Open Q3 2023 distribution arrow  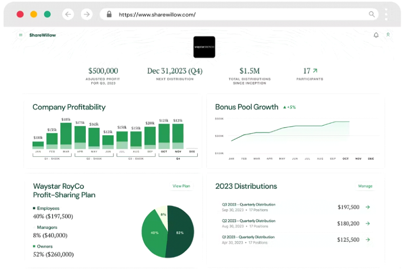pyautogui.click(x=368, y=207)
